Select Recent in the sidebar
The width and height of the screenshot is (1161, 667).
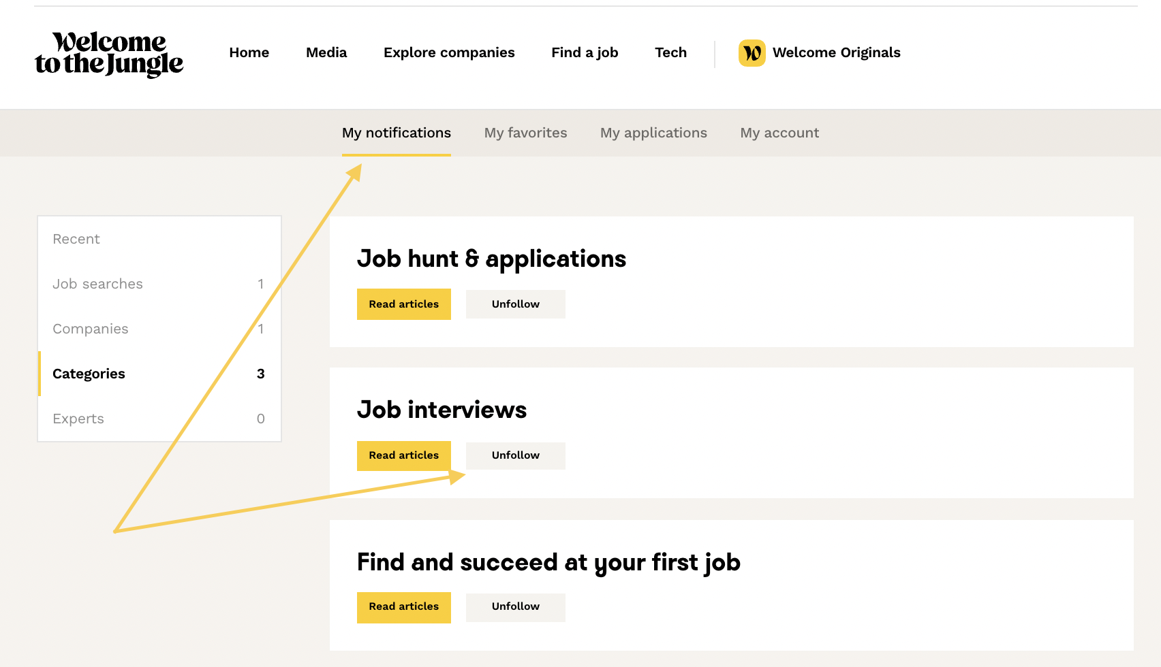pos(76,239)
